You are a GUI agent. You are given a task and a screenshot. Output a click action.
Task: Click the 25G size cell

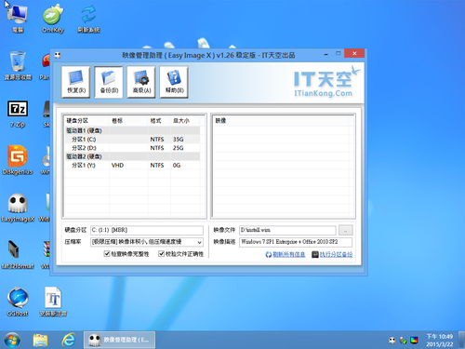[x=179, y=148]
